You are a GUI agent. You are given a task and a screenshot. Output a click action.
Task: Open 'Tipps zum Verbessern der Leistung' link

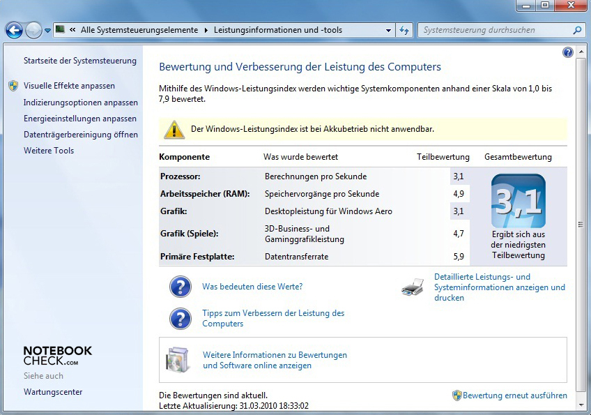[x=273, y=318]
